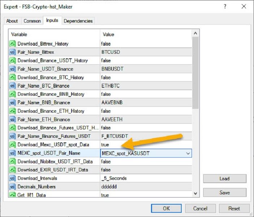Image resolution: width=254 pixels, height=217 pixels.
Task: Click the 123 icon beside Pair_Name_Binance_Futures_USDT
Action: click(13, 136)
